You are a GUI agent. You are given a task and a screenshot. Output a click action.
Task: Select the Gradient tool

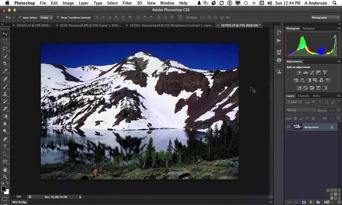pos(5,116)
